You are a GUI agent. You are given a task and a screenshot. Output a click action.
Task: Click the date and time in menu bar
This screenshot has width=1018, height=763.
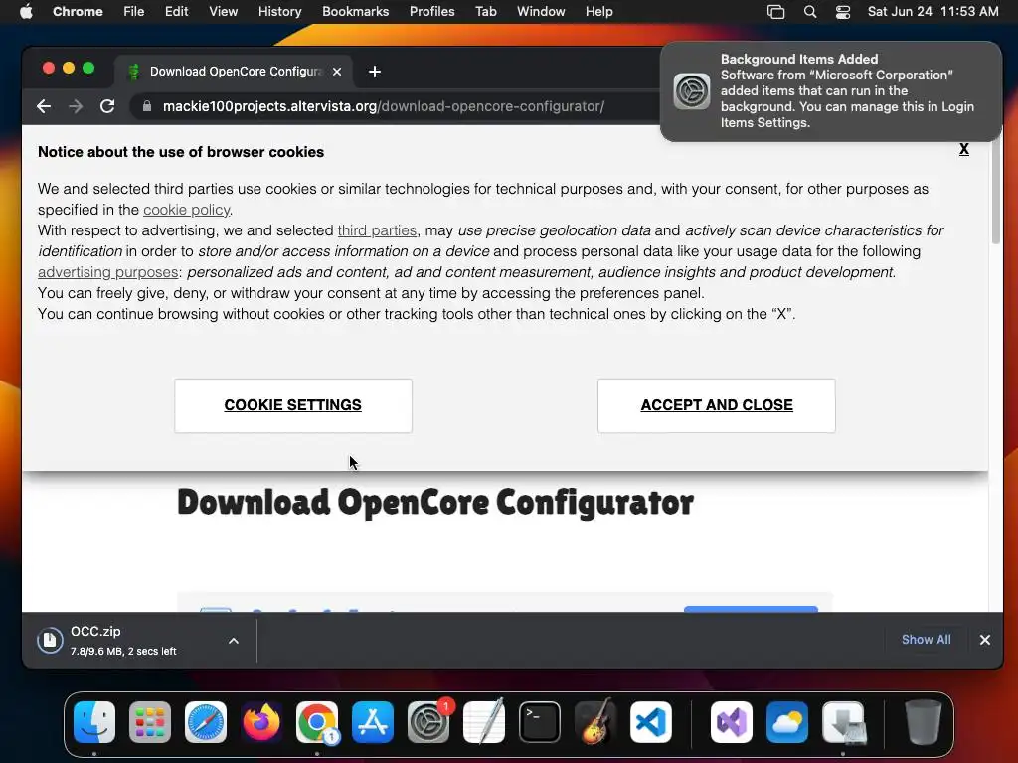click(x=933, y=12)
